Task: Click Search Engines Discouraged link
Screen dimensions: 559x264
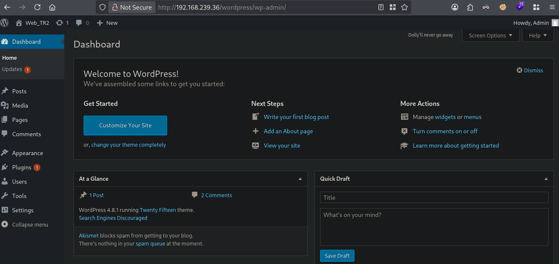Action: click(x=113, y=218)
